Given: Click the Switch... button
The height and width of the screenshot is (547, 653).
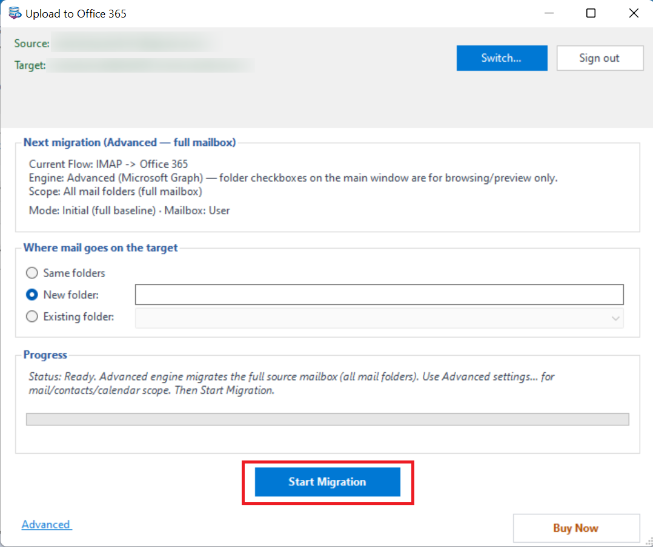Looking at the screenshot, I should pyautogui.click(x=502, y=58).
